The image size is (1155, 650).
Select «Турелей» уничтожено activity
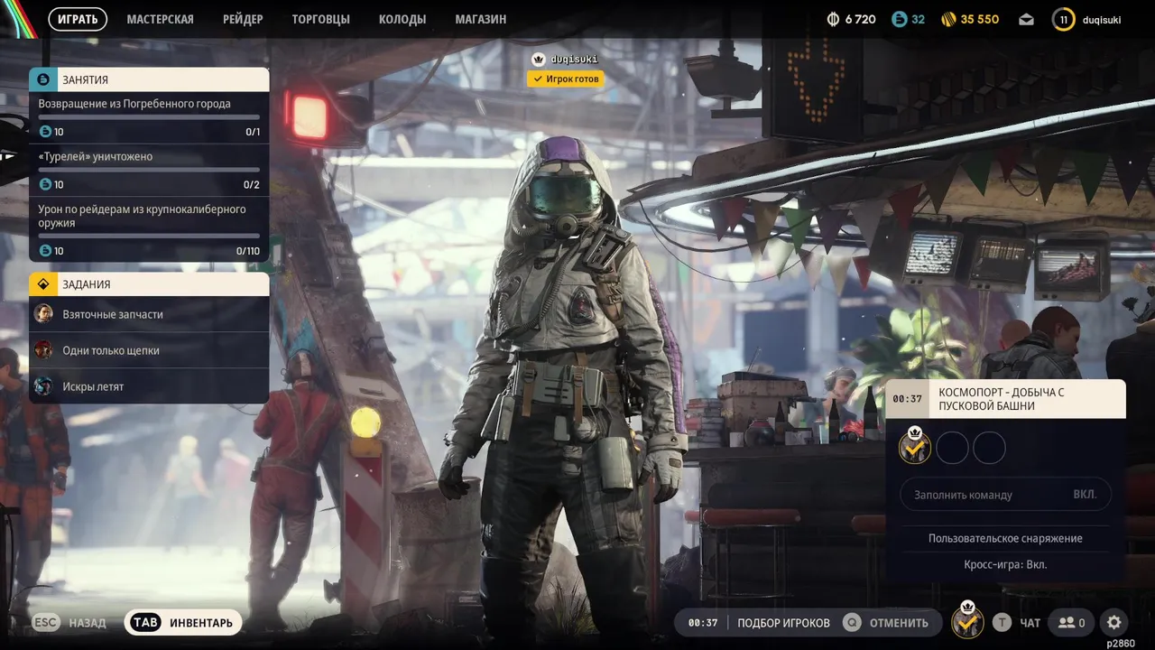pos(149,171)
